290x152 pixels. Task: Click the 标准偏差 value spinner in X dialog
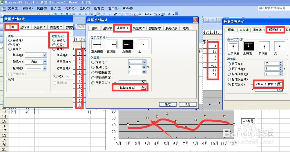click(144, 72)
